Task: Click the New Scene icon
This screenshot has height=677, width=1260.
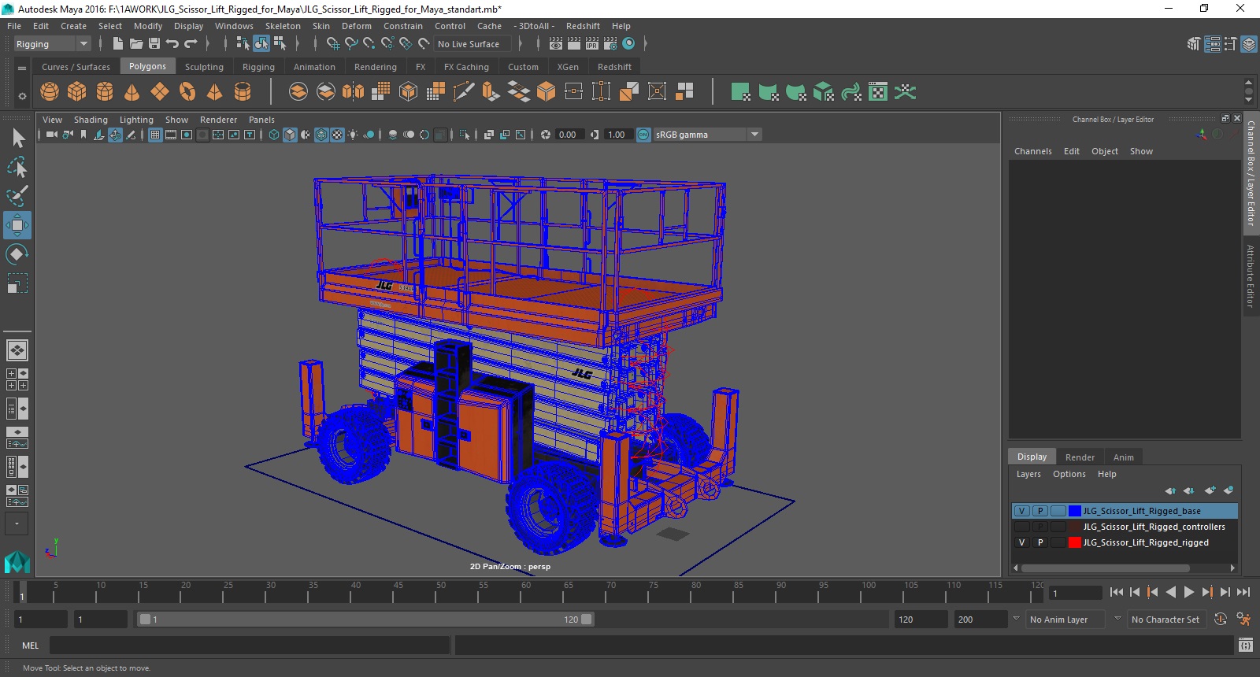Action: pos(117,43)
